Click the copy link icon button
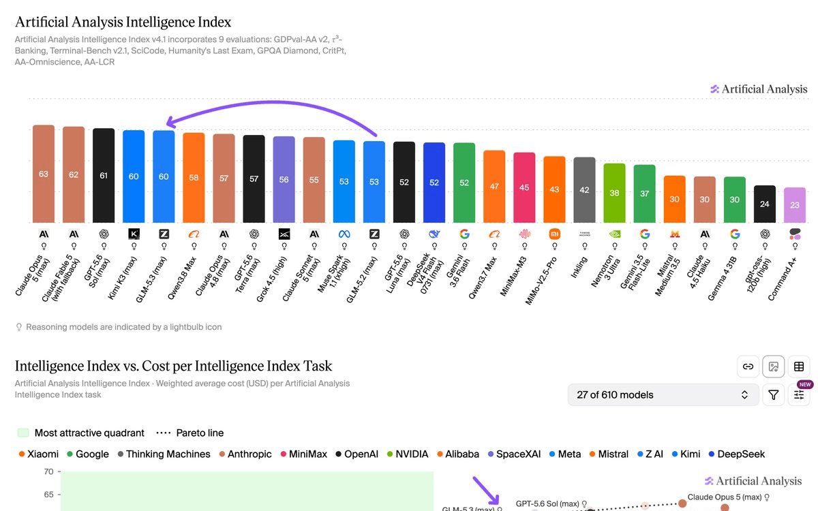Image resolution: width=818 pixels, height=511 pixels. click(x=748, y=367)
